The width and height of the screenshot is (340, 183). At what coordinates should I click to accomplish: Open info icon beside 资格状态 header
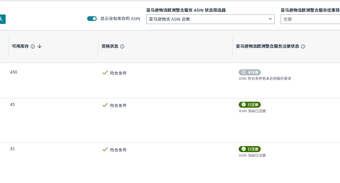pos(122,46)
